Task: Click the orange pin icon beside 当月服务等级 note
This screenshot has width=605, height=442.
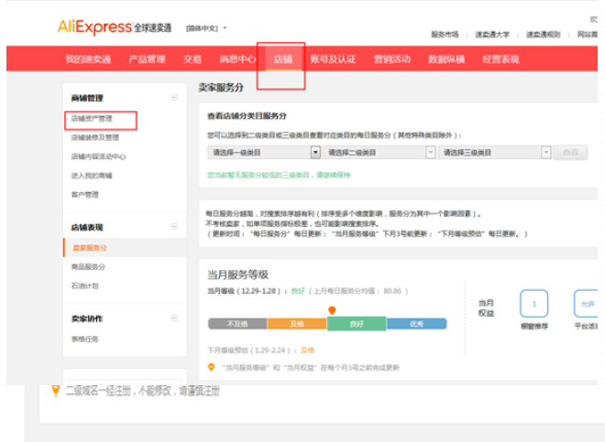Action: (211, 367)
